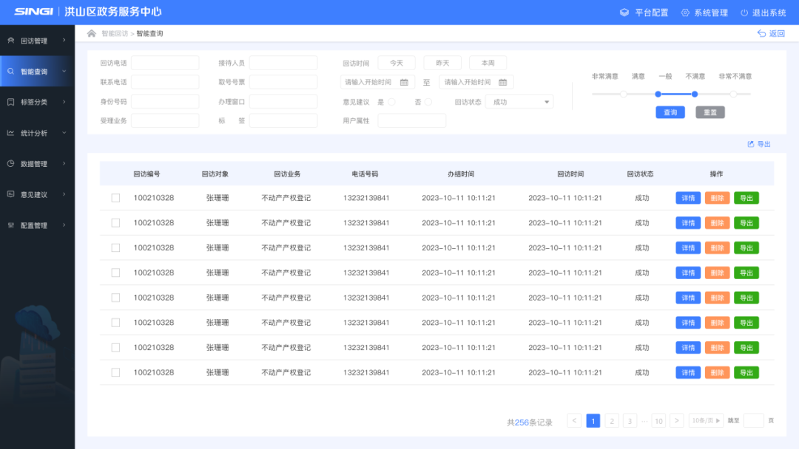This screenshot has height=449, width=799.
Task: Click the 退出系统 power icon
Action: click(744, 13)
